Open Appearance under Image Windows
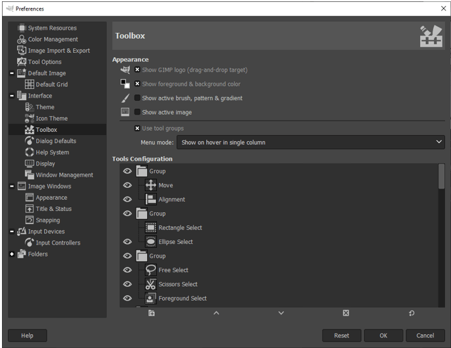Image resolution: width=451 pixels, height=348 pixels. [x=51, y=198]
